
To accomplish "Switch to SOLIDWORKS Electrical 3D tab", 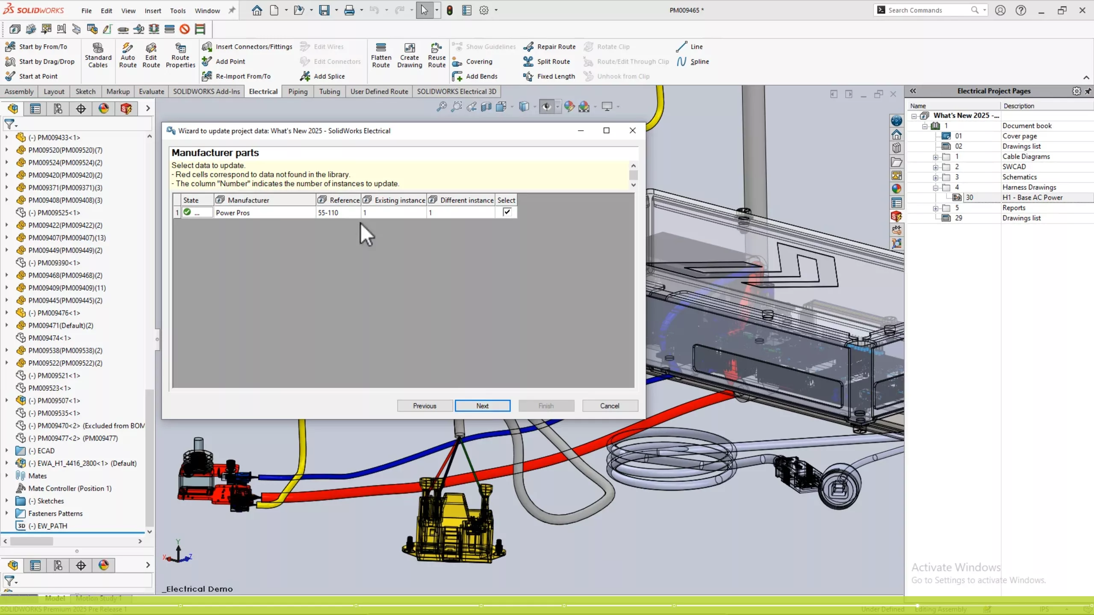I will [457, 91].
